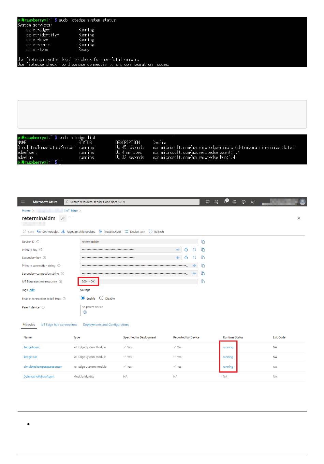Open the user account avatar
This screenshot has width=324, height=464.
pyautogui.click(x=303, y=202)
